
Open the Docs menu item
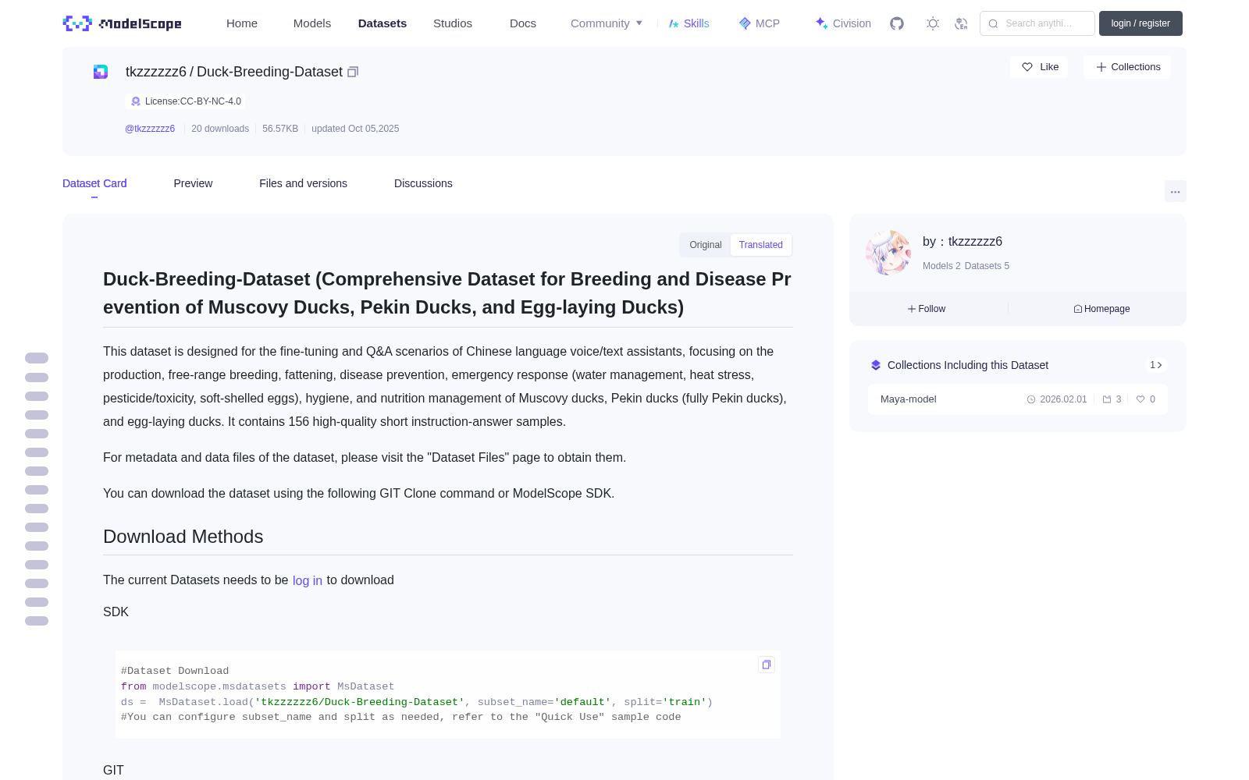(x=523, y=23)
